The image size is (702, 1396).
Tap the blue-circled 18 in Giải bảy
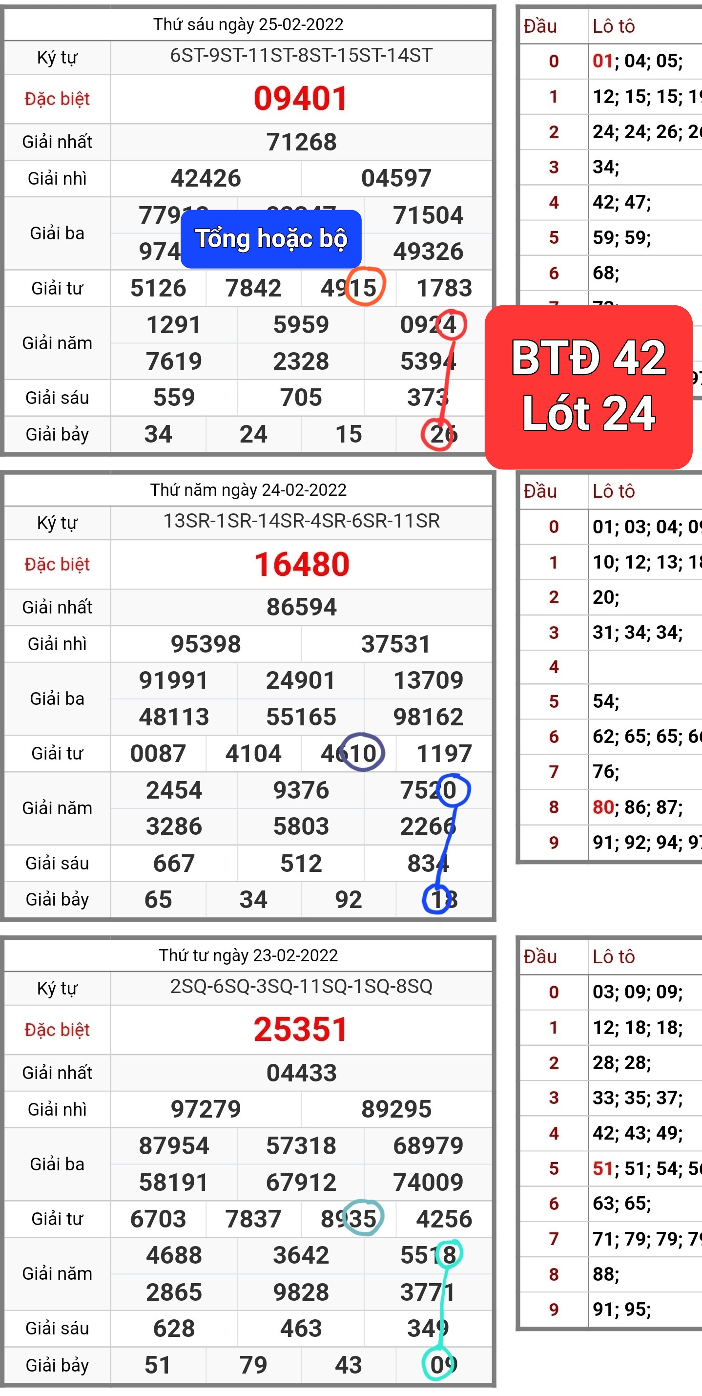click(443, 900)
